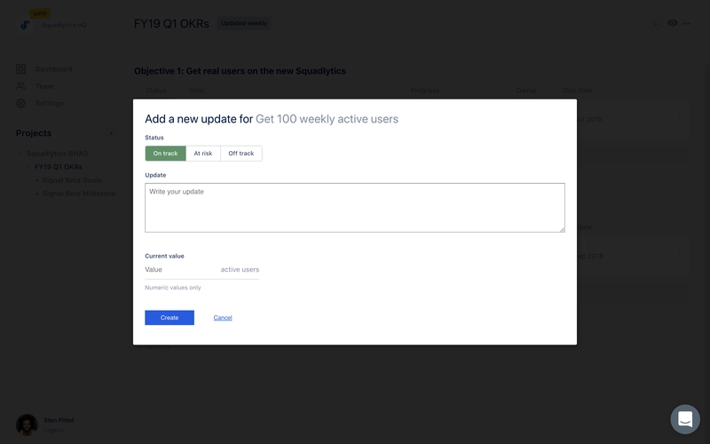Open Signal Beta Goals in sidebar
Viewport: 710px width, 444px height.
click(71, 180)
